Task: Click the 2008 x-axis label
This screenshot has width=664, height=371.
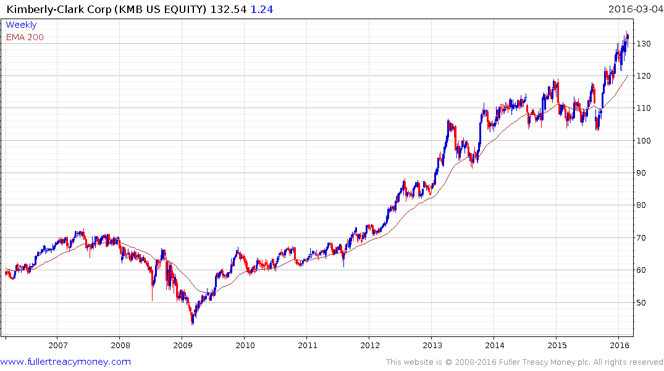Action: tap(120, 345)
